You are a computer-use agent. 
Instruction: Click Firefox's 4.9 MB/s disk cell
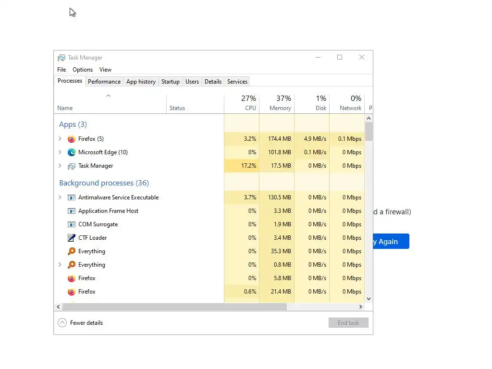click(x=312, y=139)
